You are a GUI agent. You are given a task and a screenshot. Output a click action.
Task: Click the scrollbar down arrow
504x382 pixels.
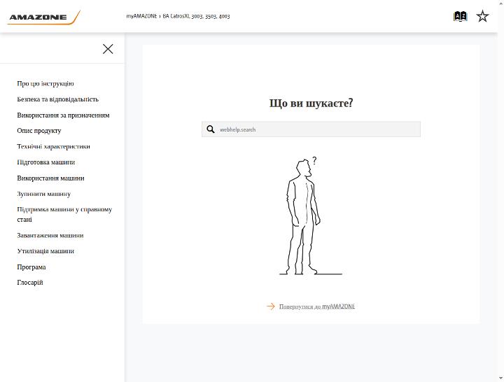point(500,379)
